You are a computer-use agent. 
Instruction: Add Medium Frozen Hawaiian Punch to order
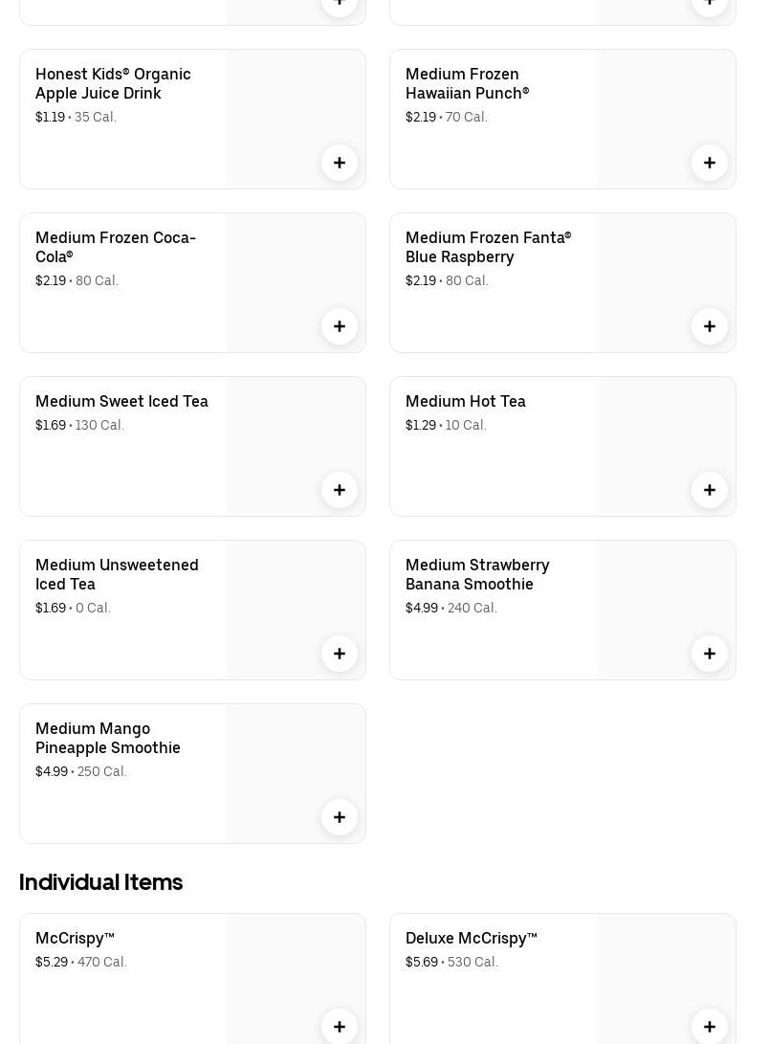pos(710,163)
